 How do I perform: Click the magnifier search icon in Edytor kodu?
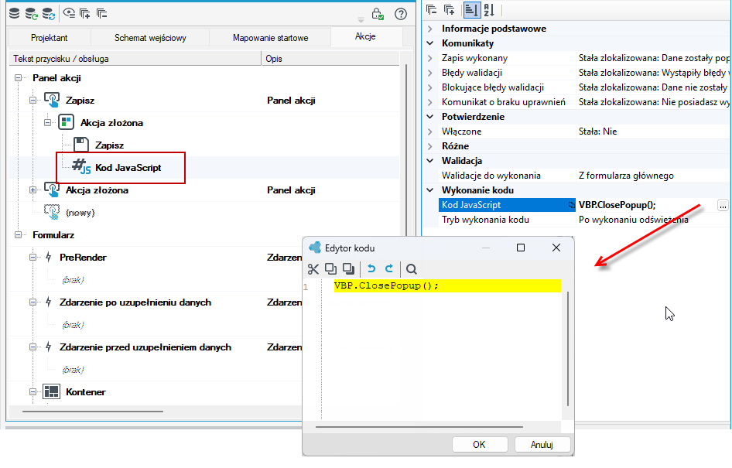(412, 269)
